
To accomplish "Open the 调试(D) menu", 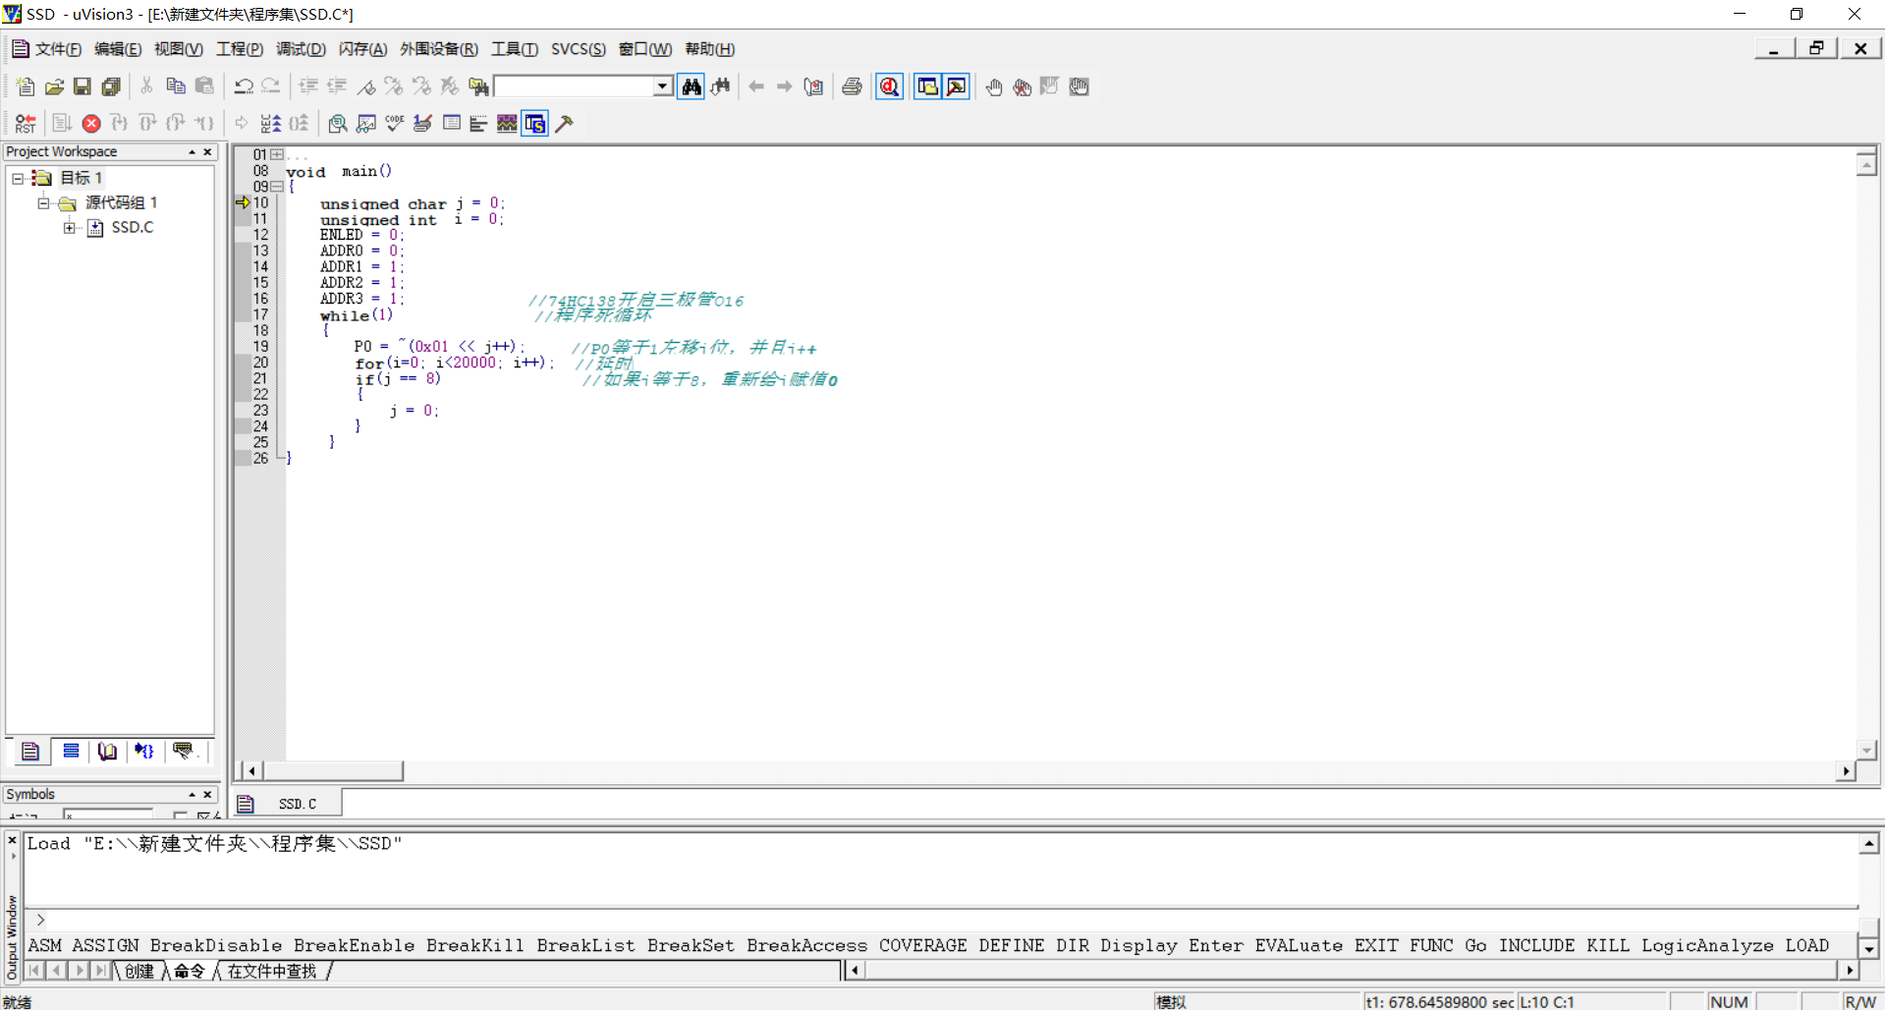I will point(301,49).
